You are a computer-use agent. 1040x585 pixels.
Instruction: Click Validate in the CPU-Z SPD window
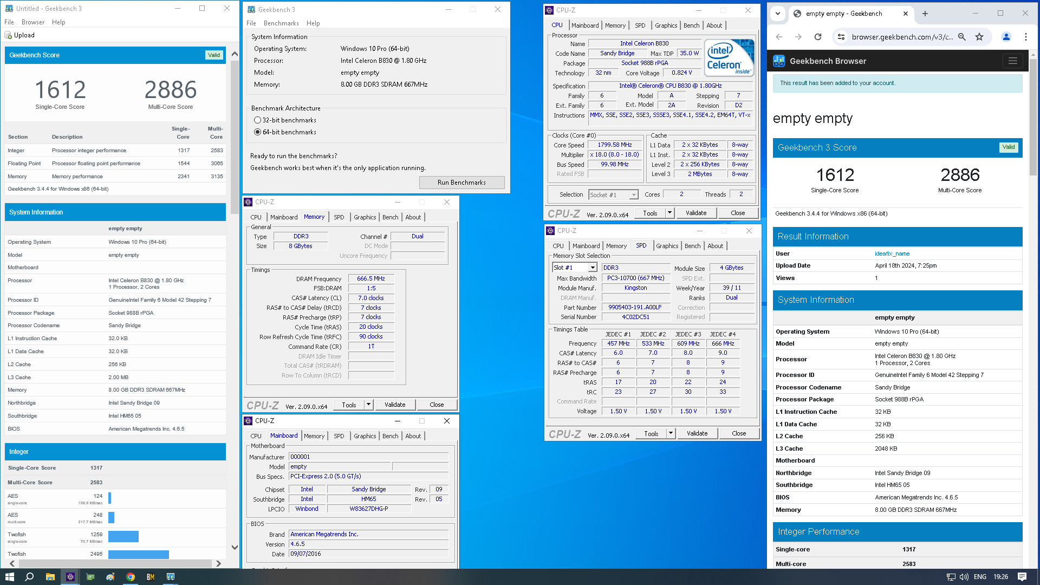coord(697,433)
